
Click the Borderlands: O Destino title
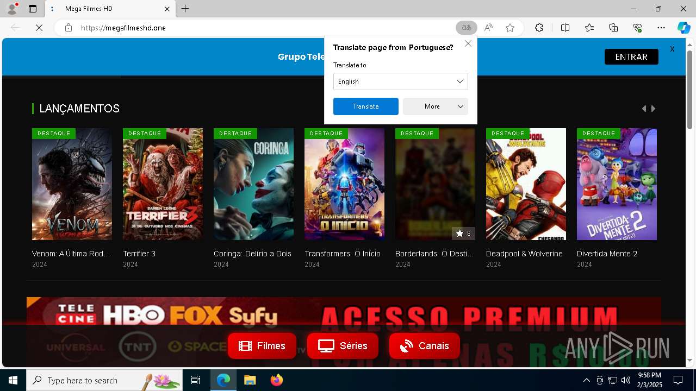(x=434, y=254)
